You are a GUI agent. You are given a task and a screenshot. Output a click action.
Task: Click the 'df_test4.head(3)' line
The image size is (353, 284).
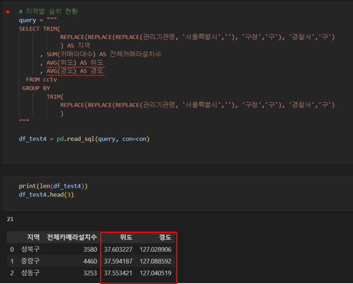47,195
